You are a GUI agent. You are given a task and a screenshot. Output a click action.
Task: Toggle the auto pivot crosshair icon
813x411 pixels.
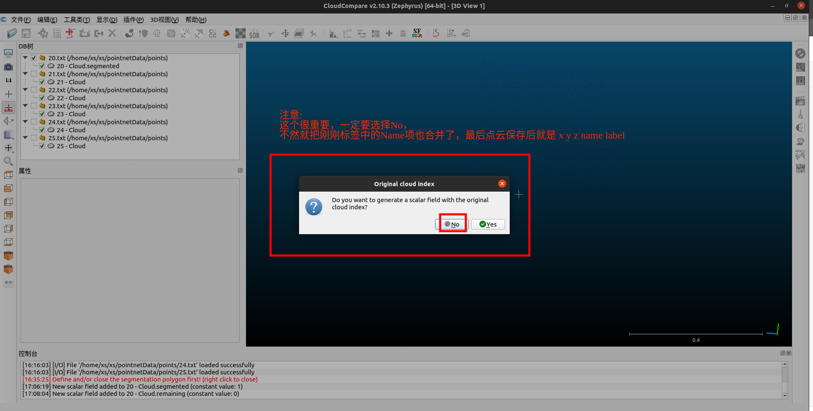pos(8,107)
